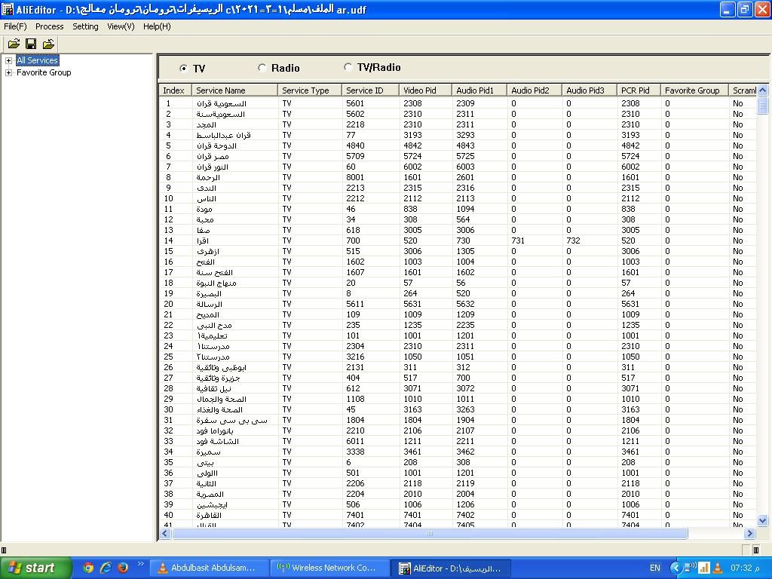Click the Windows start button
This screenshot has width=772, height=579.
pos(32,568)
